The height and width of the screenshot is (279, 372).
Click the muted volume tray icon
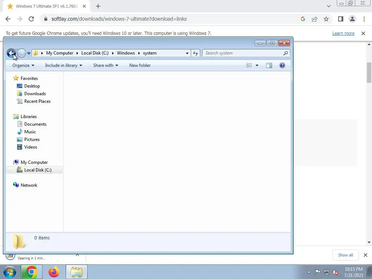click(335, 272)
